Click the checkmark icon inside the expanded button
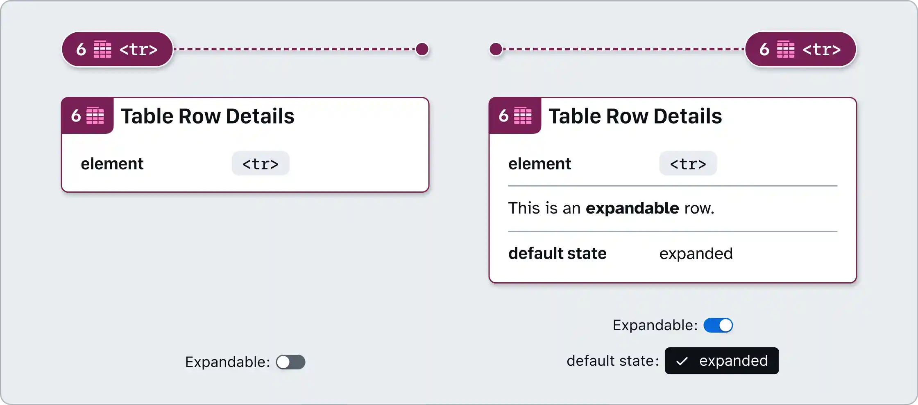 pyautogui.click(x=682, y=361)
